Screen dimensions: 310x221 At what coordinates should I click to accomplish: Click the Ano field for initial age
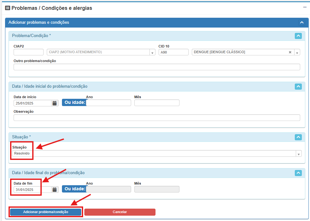click(109, 103)
